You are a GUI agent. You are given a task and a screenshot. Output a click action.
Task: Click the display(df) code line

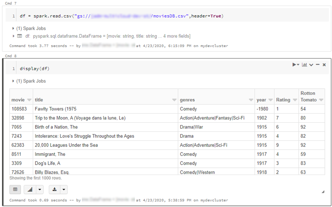[x=34, y=68]
